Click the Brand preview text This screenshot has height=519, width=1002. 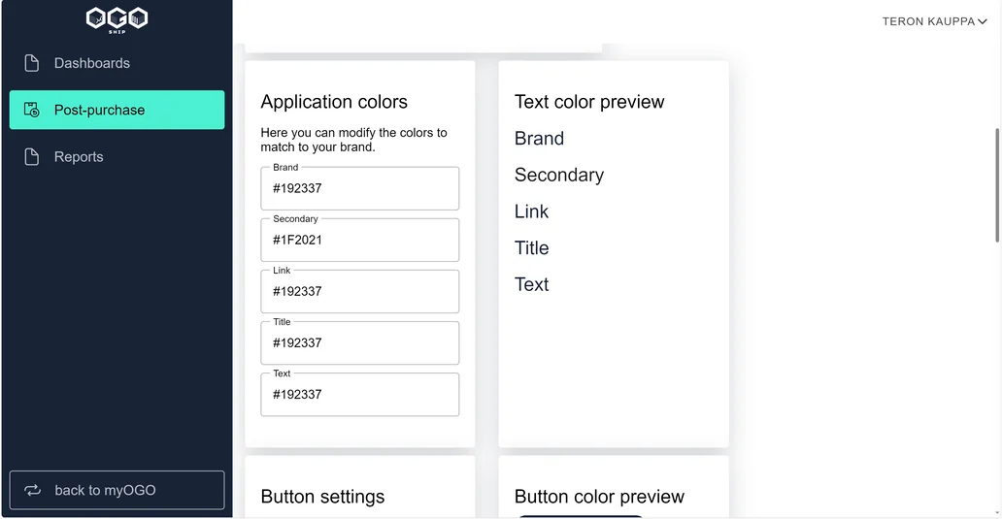pyautogui.click(x=539, y=139)
